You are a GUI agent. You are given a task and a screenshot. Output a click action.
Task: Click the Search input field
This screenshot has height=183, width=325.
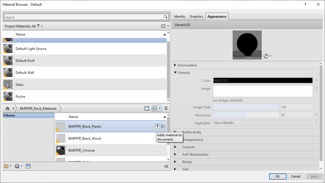coord(84,17)
